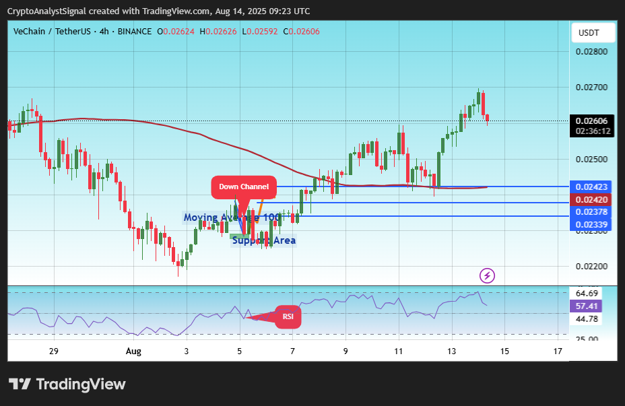Select the Moving Average 100 text label

pos(231,217)
